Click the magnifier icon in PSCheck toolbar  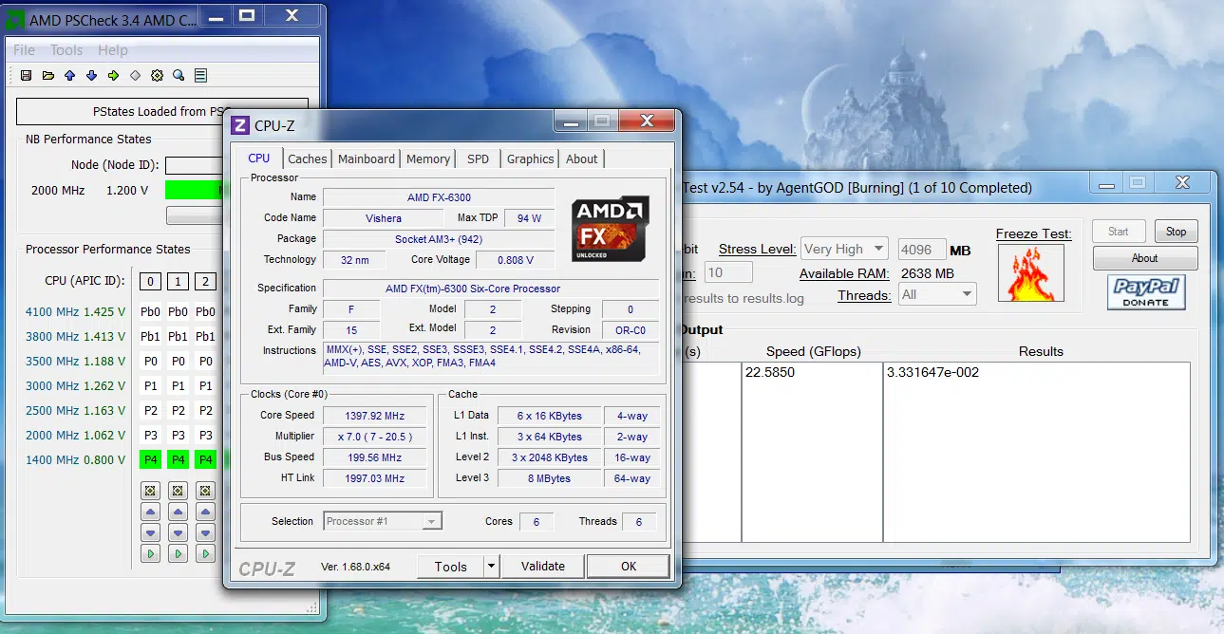point(179,76)
